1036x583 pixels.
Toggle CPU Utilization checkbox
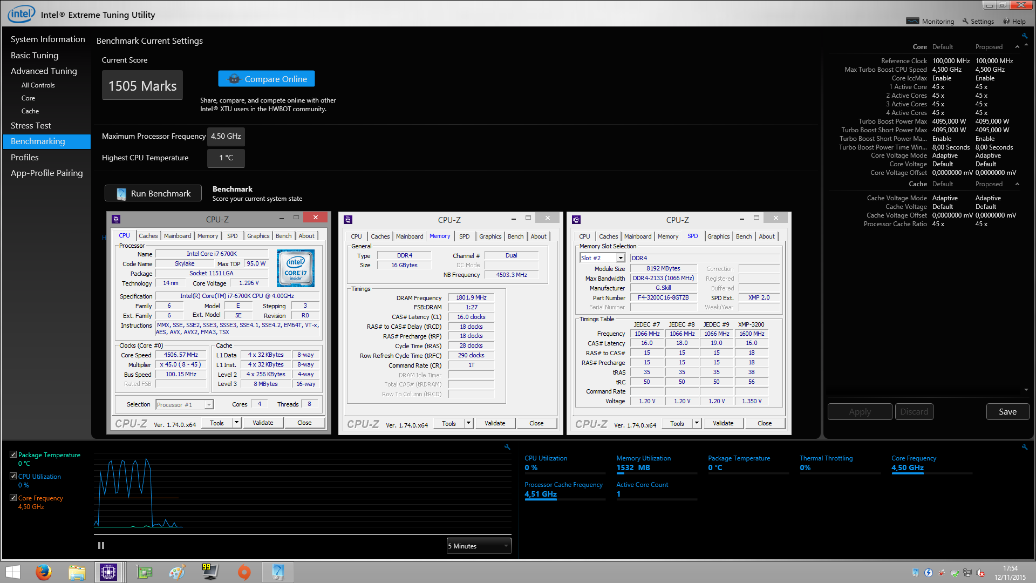point(13,476)
